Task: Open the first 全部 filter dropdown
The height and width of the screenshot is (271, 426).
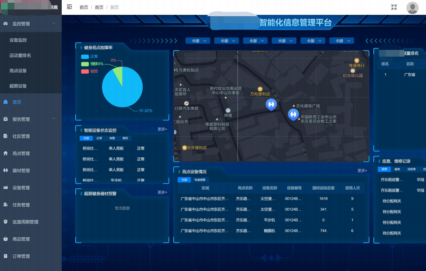Action: [x=198, y=41]
